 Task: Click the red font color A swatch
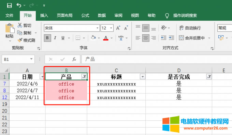(x=106, y=38)
